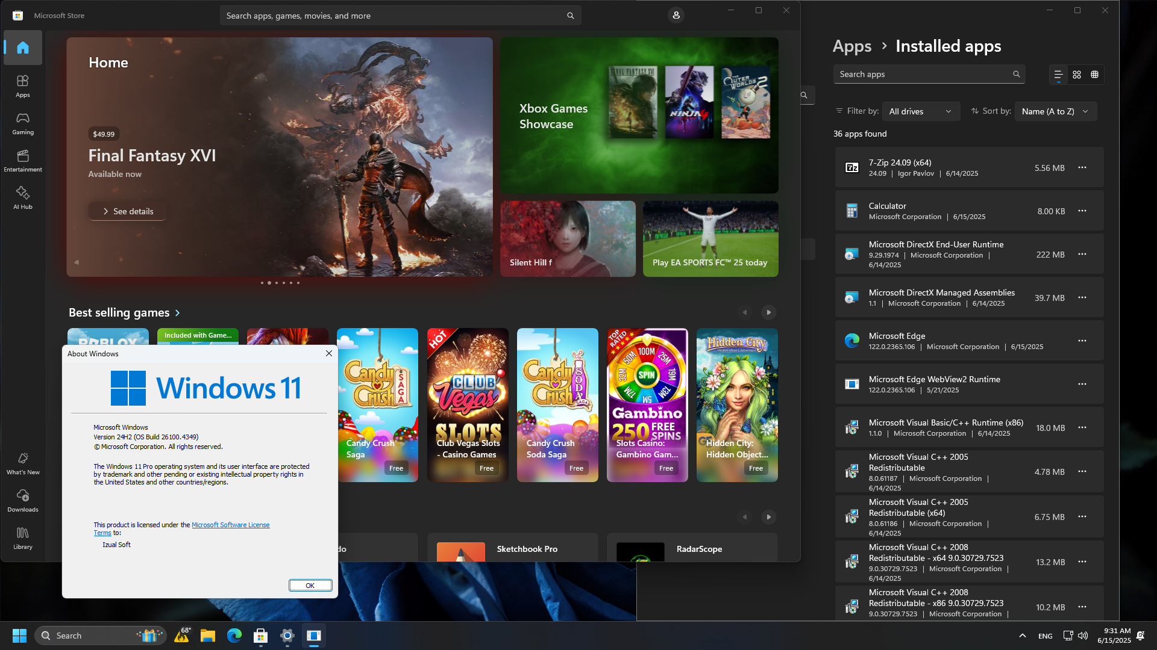Open Xbox Games Showcase banner

tap(639, 116)
